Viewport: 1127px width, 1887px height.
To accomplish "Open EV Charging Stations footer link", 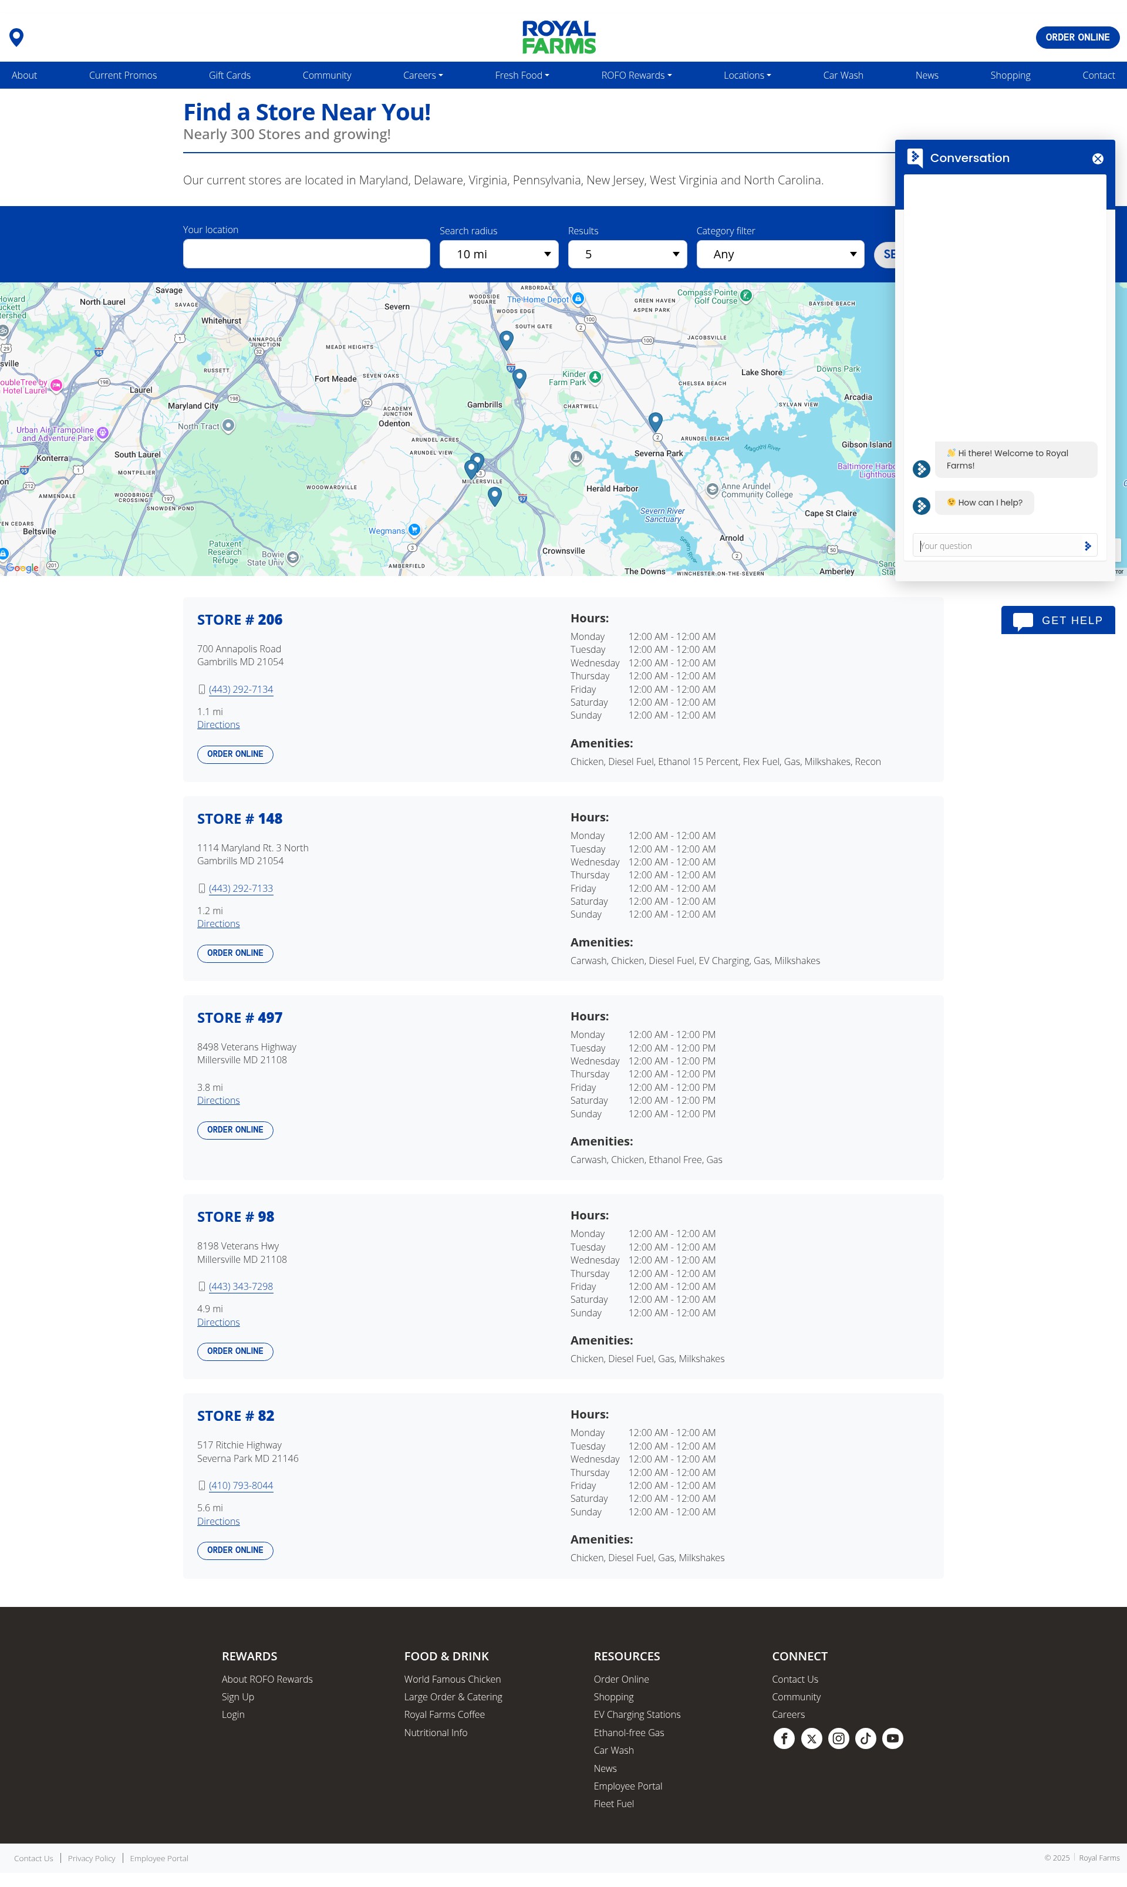I will point(636,1714).
